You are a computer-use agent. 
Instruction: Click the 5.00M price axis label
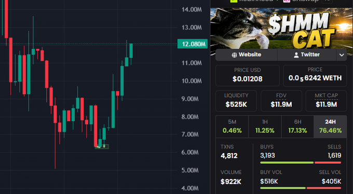pyautogui.click(x=190, y=170)
